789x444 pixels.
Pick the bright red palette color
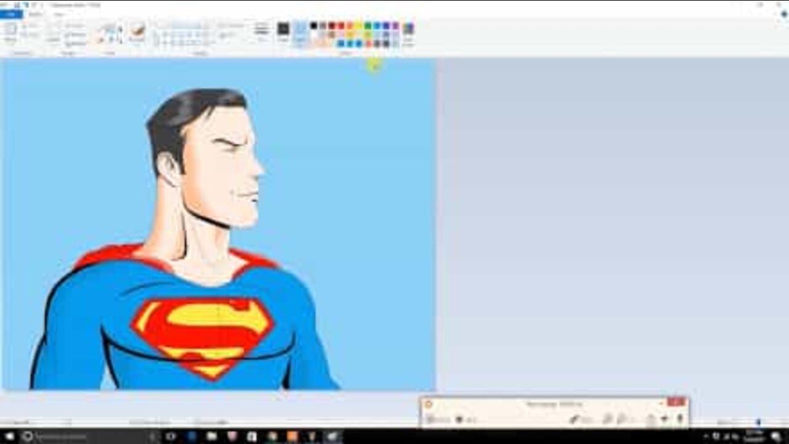tap(341, 25)
